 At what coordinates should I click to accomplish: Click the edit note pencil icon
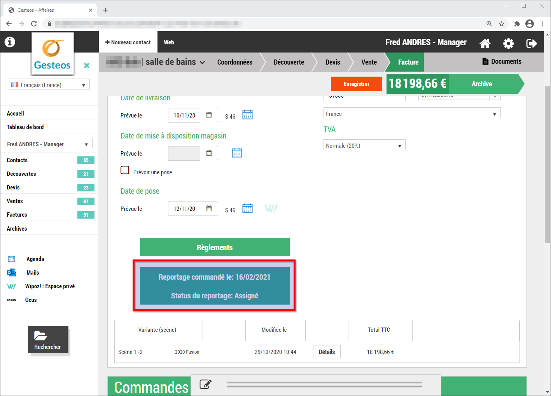click(205, 384)
